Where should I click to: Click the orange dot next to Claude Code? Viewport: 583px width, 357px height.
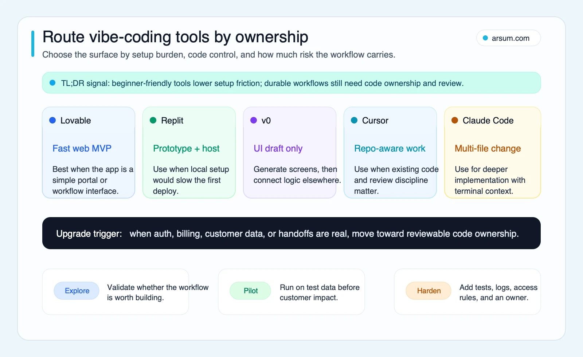click(455, 120)
